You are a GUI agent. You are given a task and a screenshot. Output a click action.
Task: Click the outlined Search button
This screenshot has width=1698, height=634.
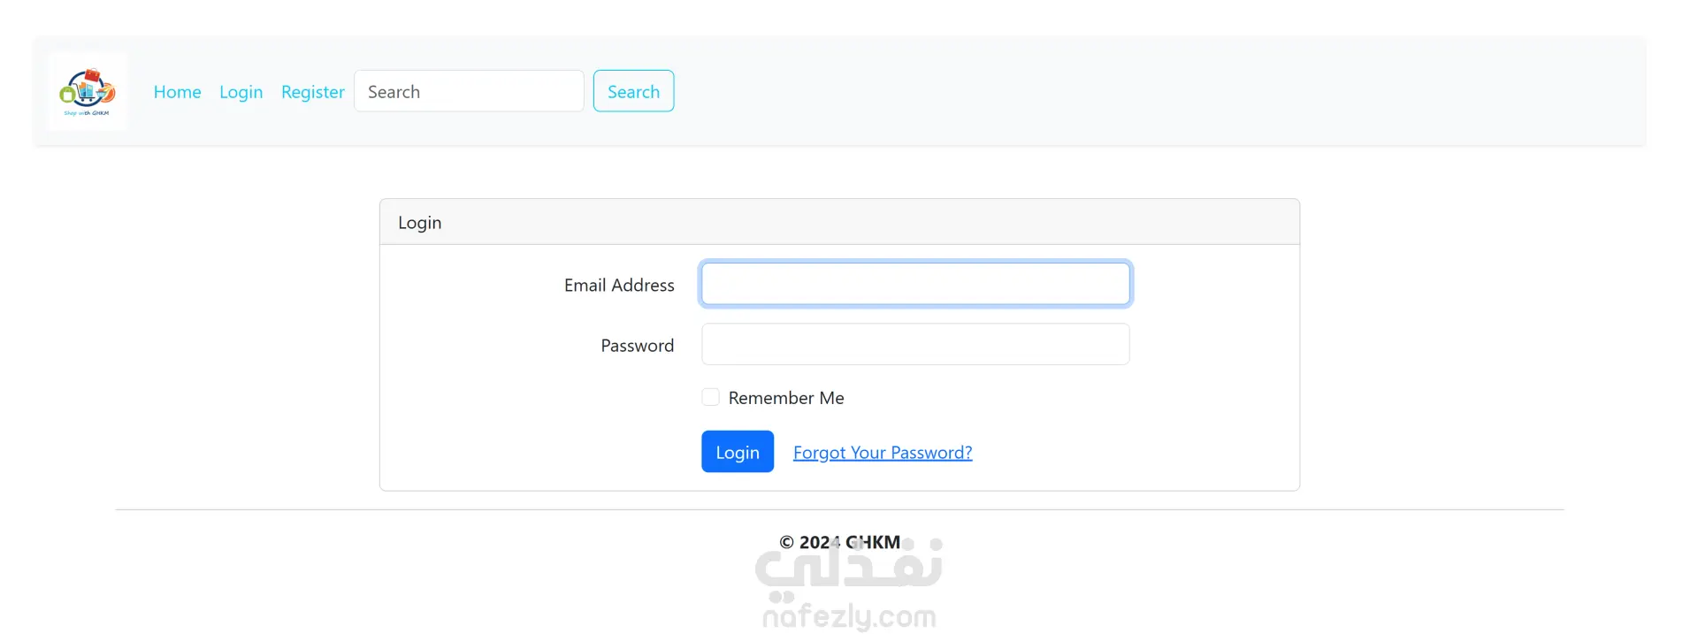pos(633,91)
